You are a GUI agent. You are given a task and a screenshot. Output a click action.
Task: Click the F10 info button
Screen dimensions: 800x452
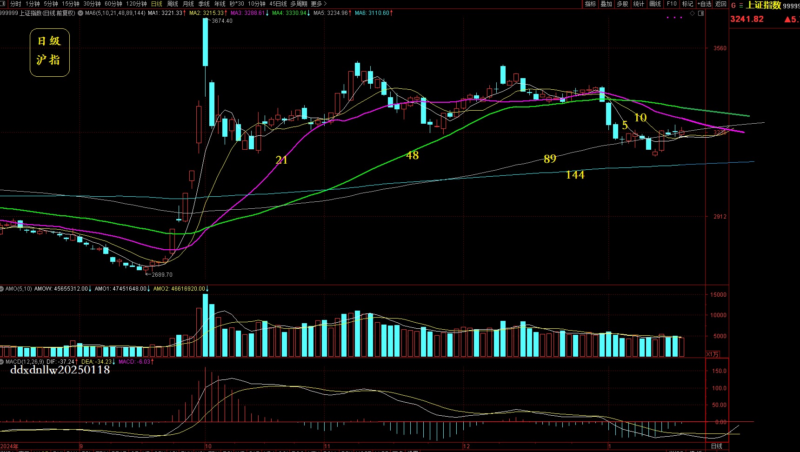pyautogui.click(x=672, y=4)
